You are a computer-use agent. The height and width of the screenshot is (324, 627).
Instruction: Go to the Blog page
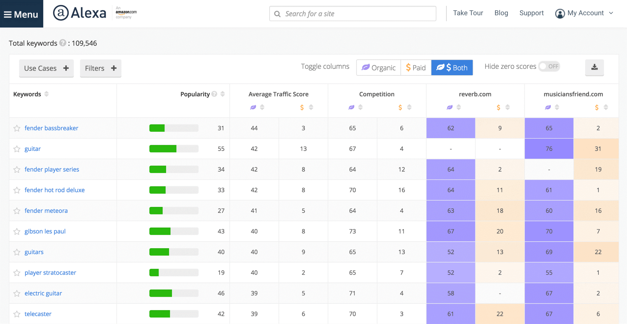pos(501,13)
